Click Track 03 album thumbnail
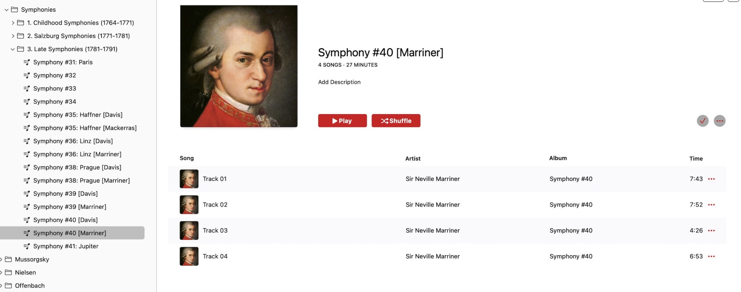Viewport: 741px width, 292px height. tap(189, 230)
